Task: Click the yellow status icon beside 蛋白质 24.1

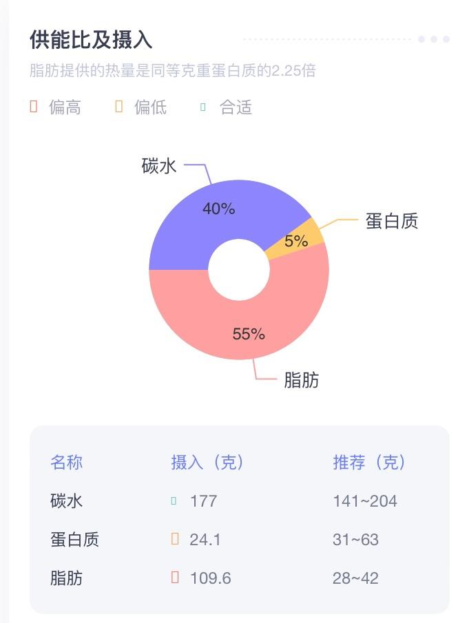Action: pos(174,540)
